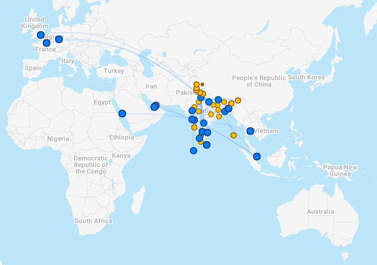Screen dimensions: 377x265
Task: Click the easternmost yellow marker in northeast India
Action: (x=238, y=100)
